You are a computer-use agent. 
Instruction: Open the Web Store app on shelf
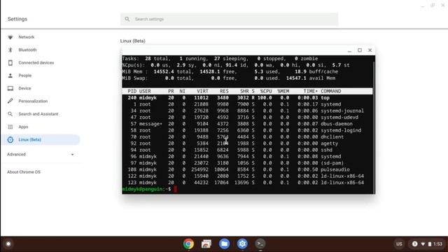[x=206, y=244]
